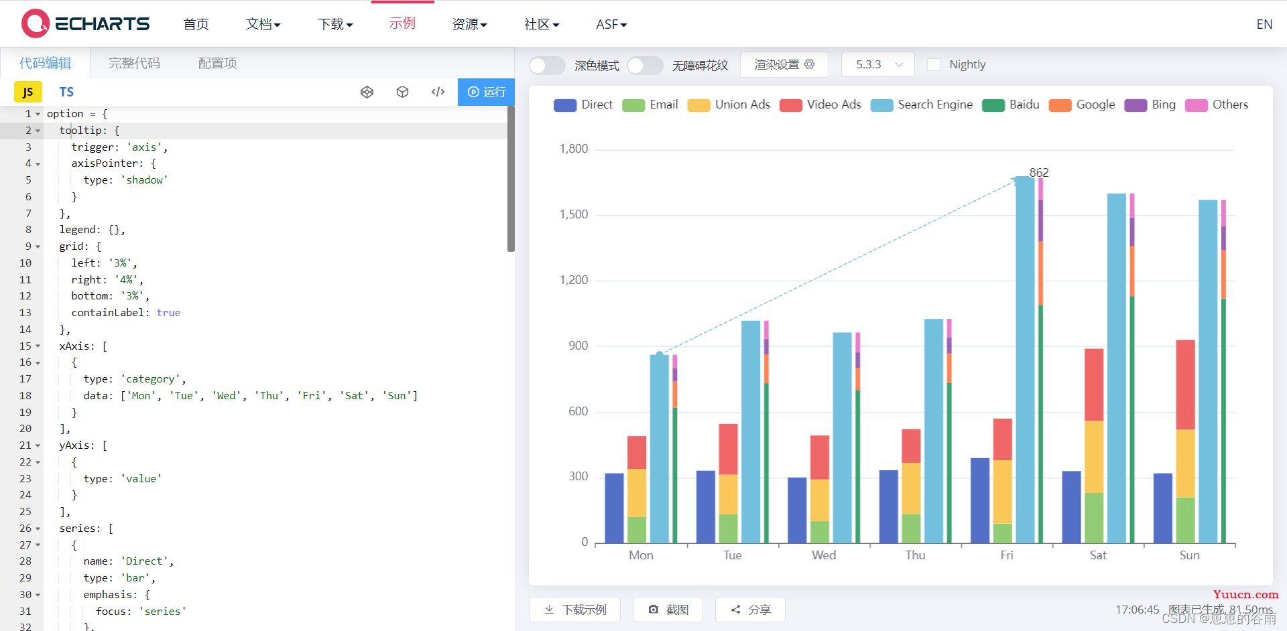
Task: Toggle Search Engine series in legend
Action: (922, 104)
